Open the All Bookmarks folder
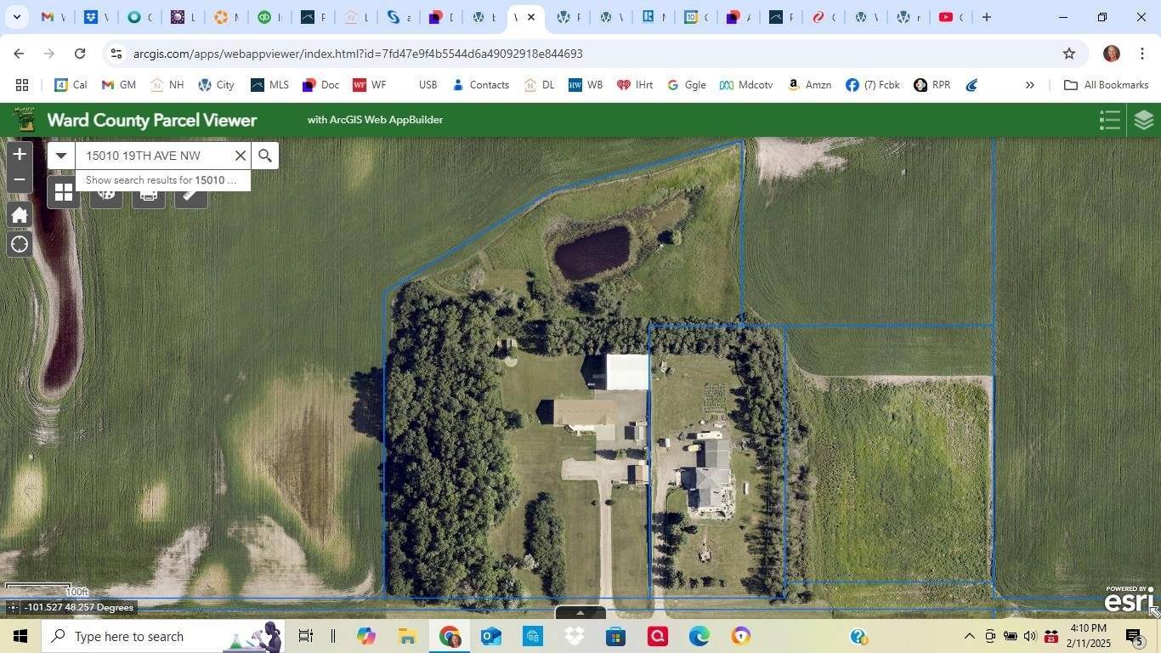This screenshot has width=1161, height=653. 1107,85
